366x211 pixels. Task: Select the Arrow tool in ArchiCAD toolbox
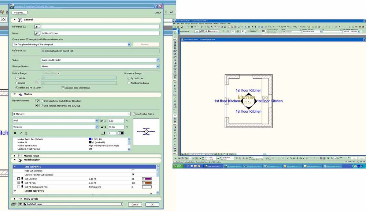(x=175, y=34)
